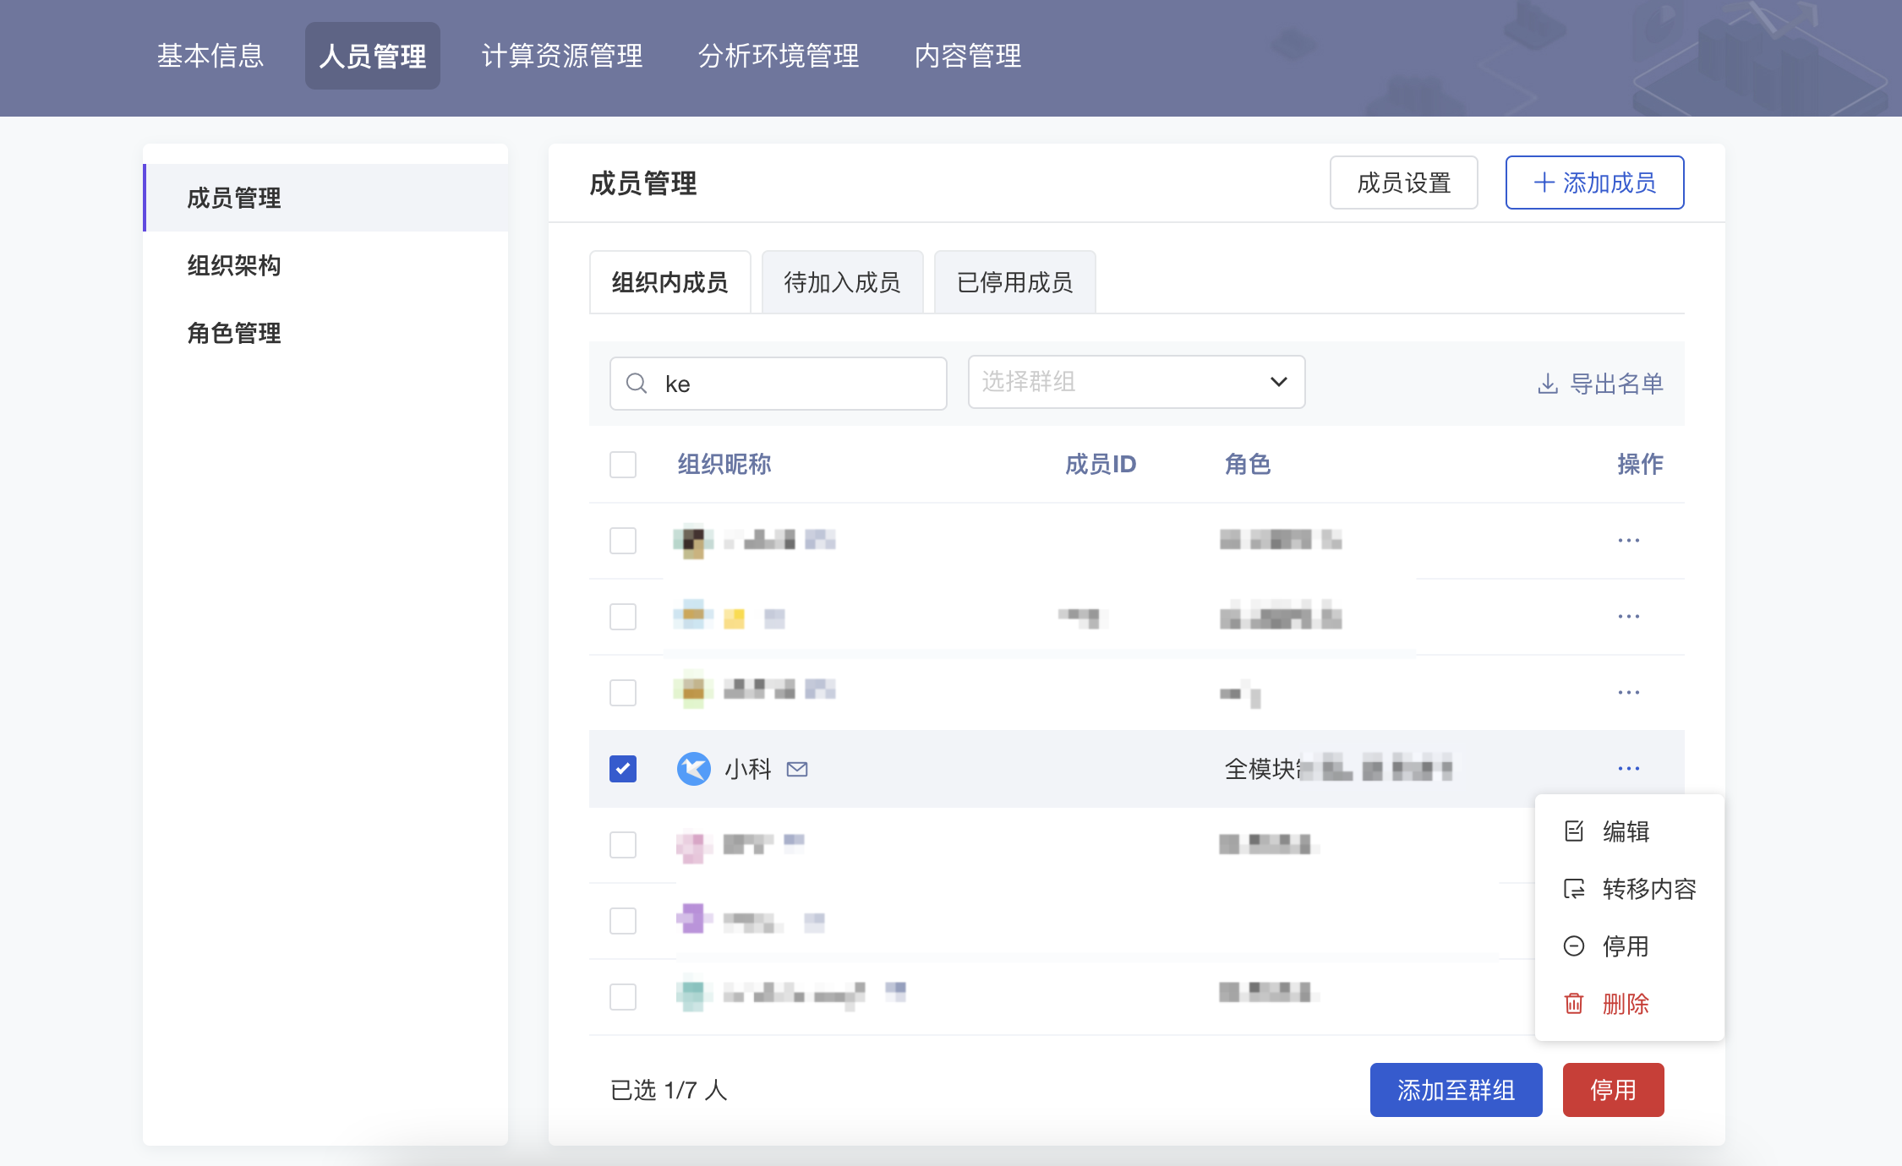Check the first member row checkbox
Screen dimensions: 1902x1166
pos(623,541)
